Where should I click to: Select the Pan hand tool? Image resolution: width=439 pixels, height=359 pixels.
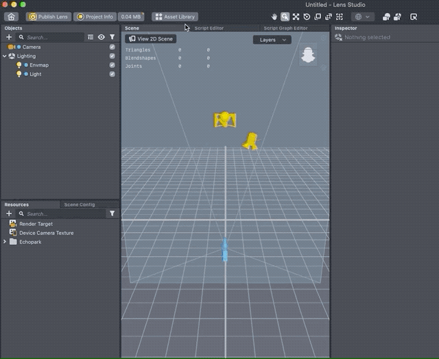(x=274, y=16)
